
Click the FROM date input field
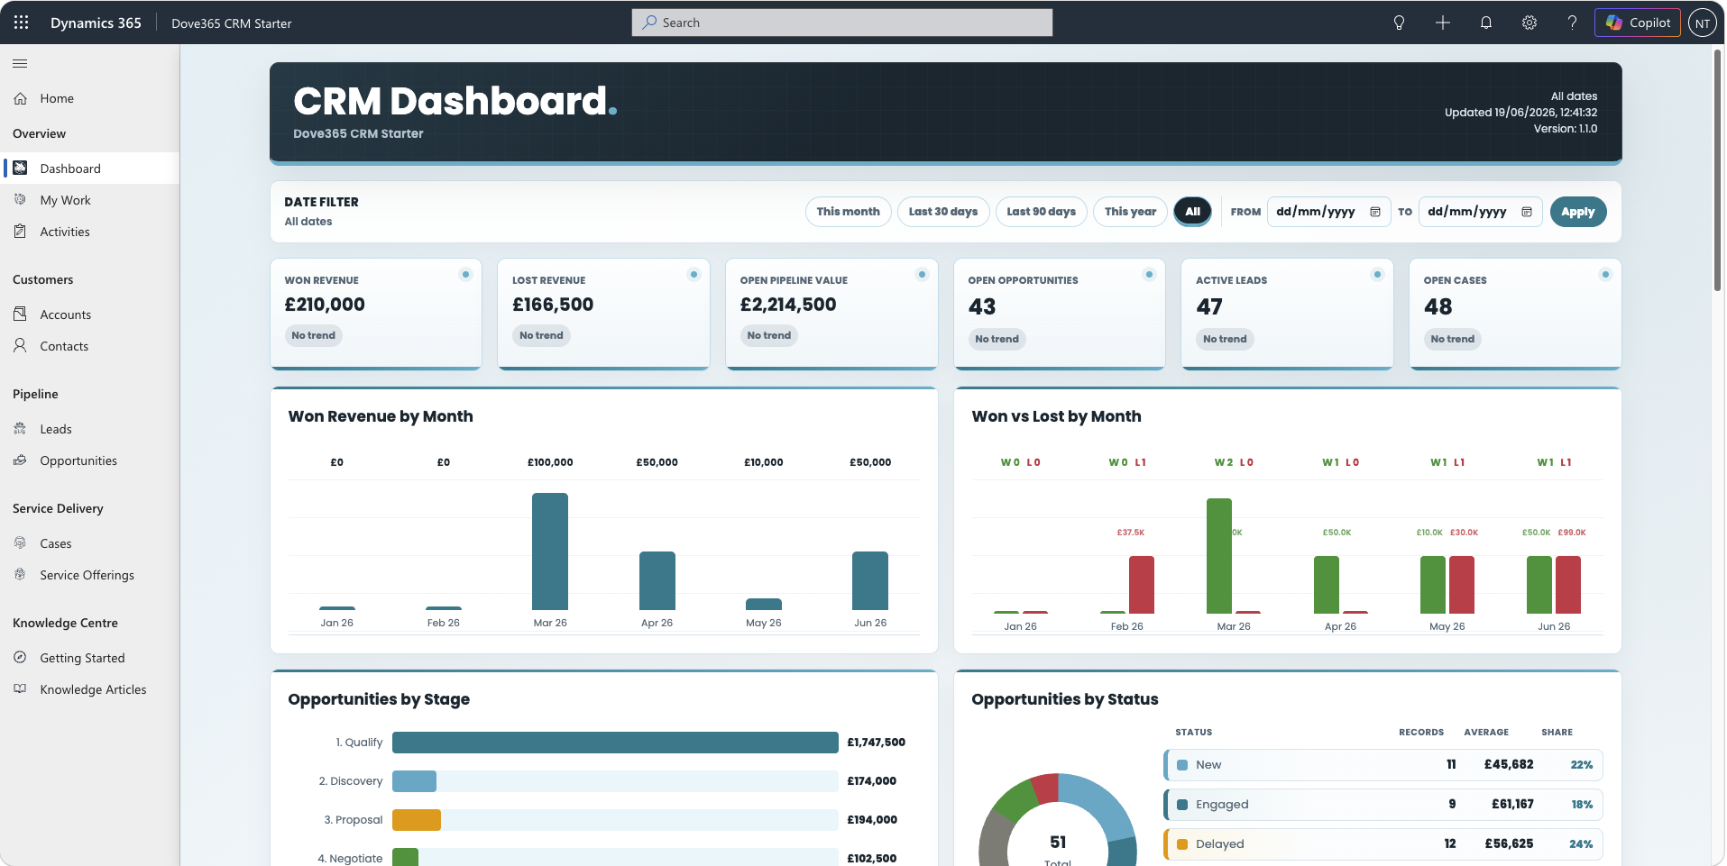tap(1328, 212)
